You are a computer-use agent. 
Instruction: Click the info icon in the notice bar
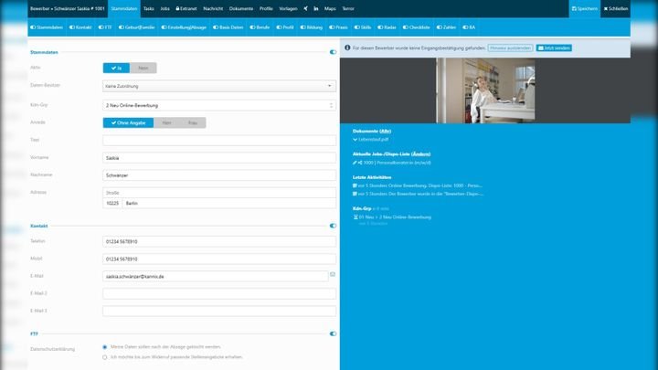[347, 48]
